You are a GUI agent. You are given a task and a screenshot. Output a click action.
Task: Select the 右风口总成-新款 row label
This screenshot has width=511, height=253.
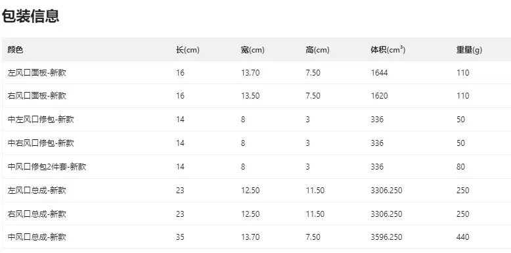tap(37, 214)
